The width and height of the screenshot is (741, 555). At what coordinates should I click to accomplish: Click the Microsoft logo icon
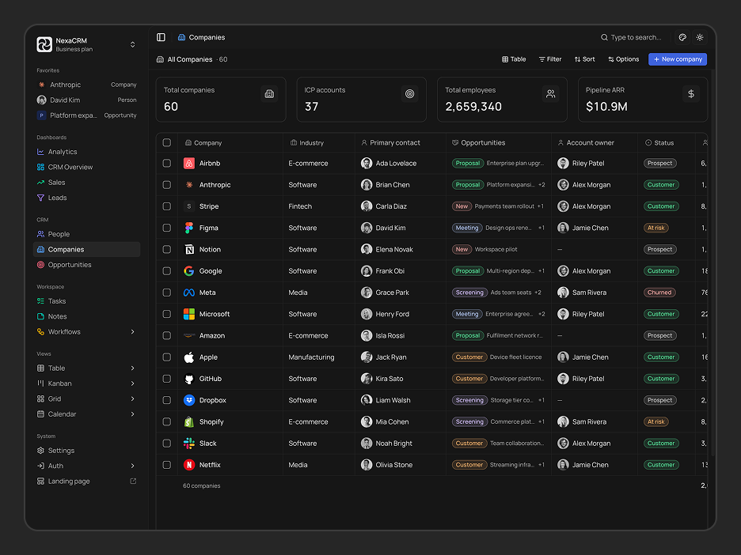pyautogui.click(x=189, y=314)
